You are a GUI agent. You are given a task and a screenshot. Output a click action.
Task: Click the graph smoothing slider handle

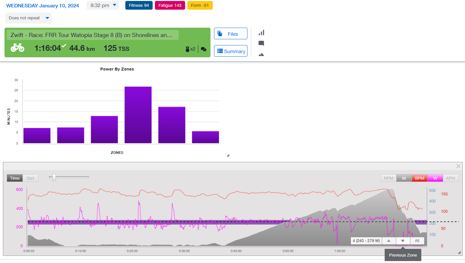click(54, 177)
